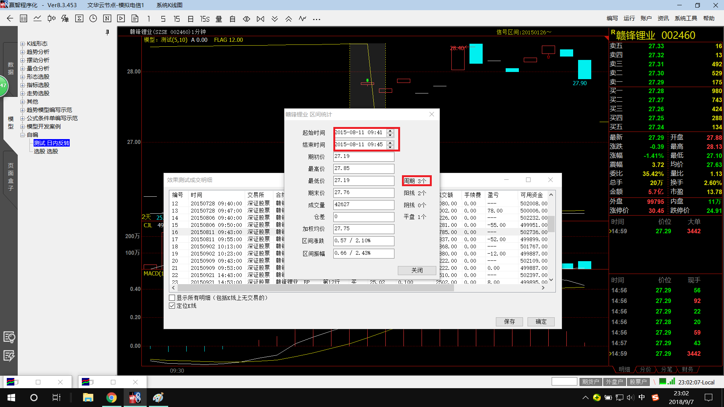Switch to 15-minute period in toolbar
This screenshot has width=724, height=407.
(x=176, y=19)
